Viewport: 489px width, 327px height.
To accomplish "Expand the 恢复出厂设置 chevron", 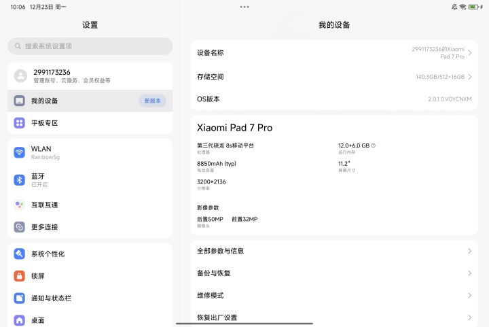I will pos(470,317).
